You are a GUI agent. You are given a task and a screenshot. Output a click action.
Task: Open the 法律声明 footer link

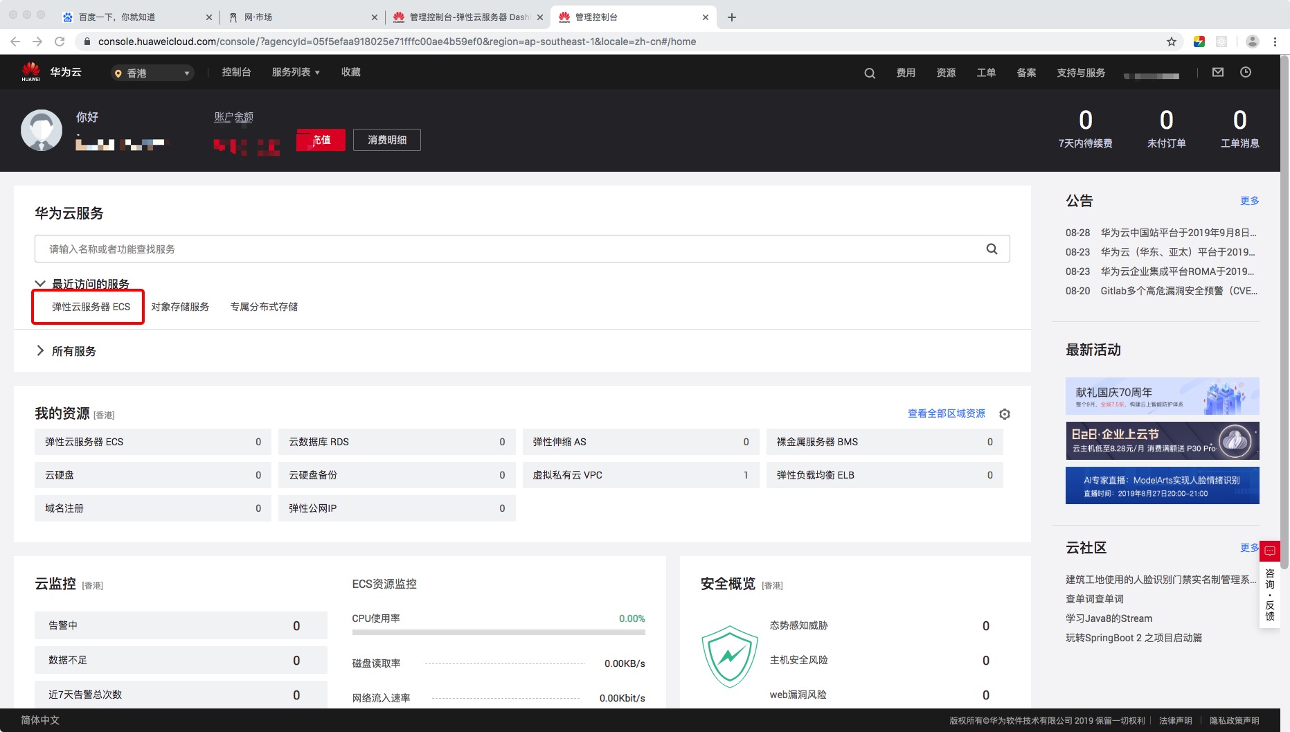click(1176, 721)
